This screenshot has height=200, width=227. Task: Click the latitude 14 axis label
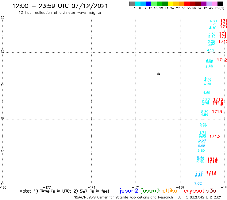[2, 118]
